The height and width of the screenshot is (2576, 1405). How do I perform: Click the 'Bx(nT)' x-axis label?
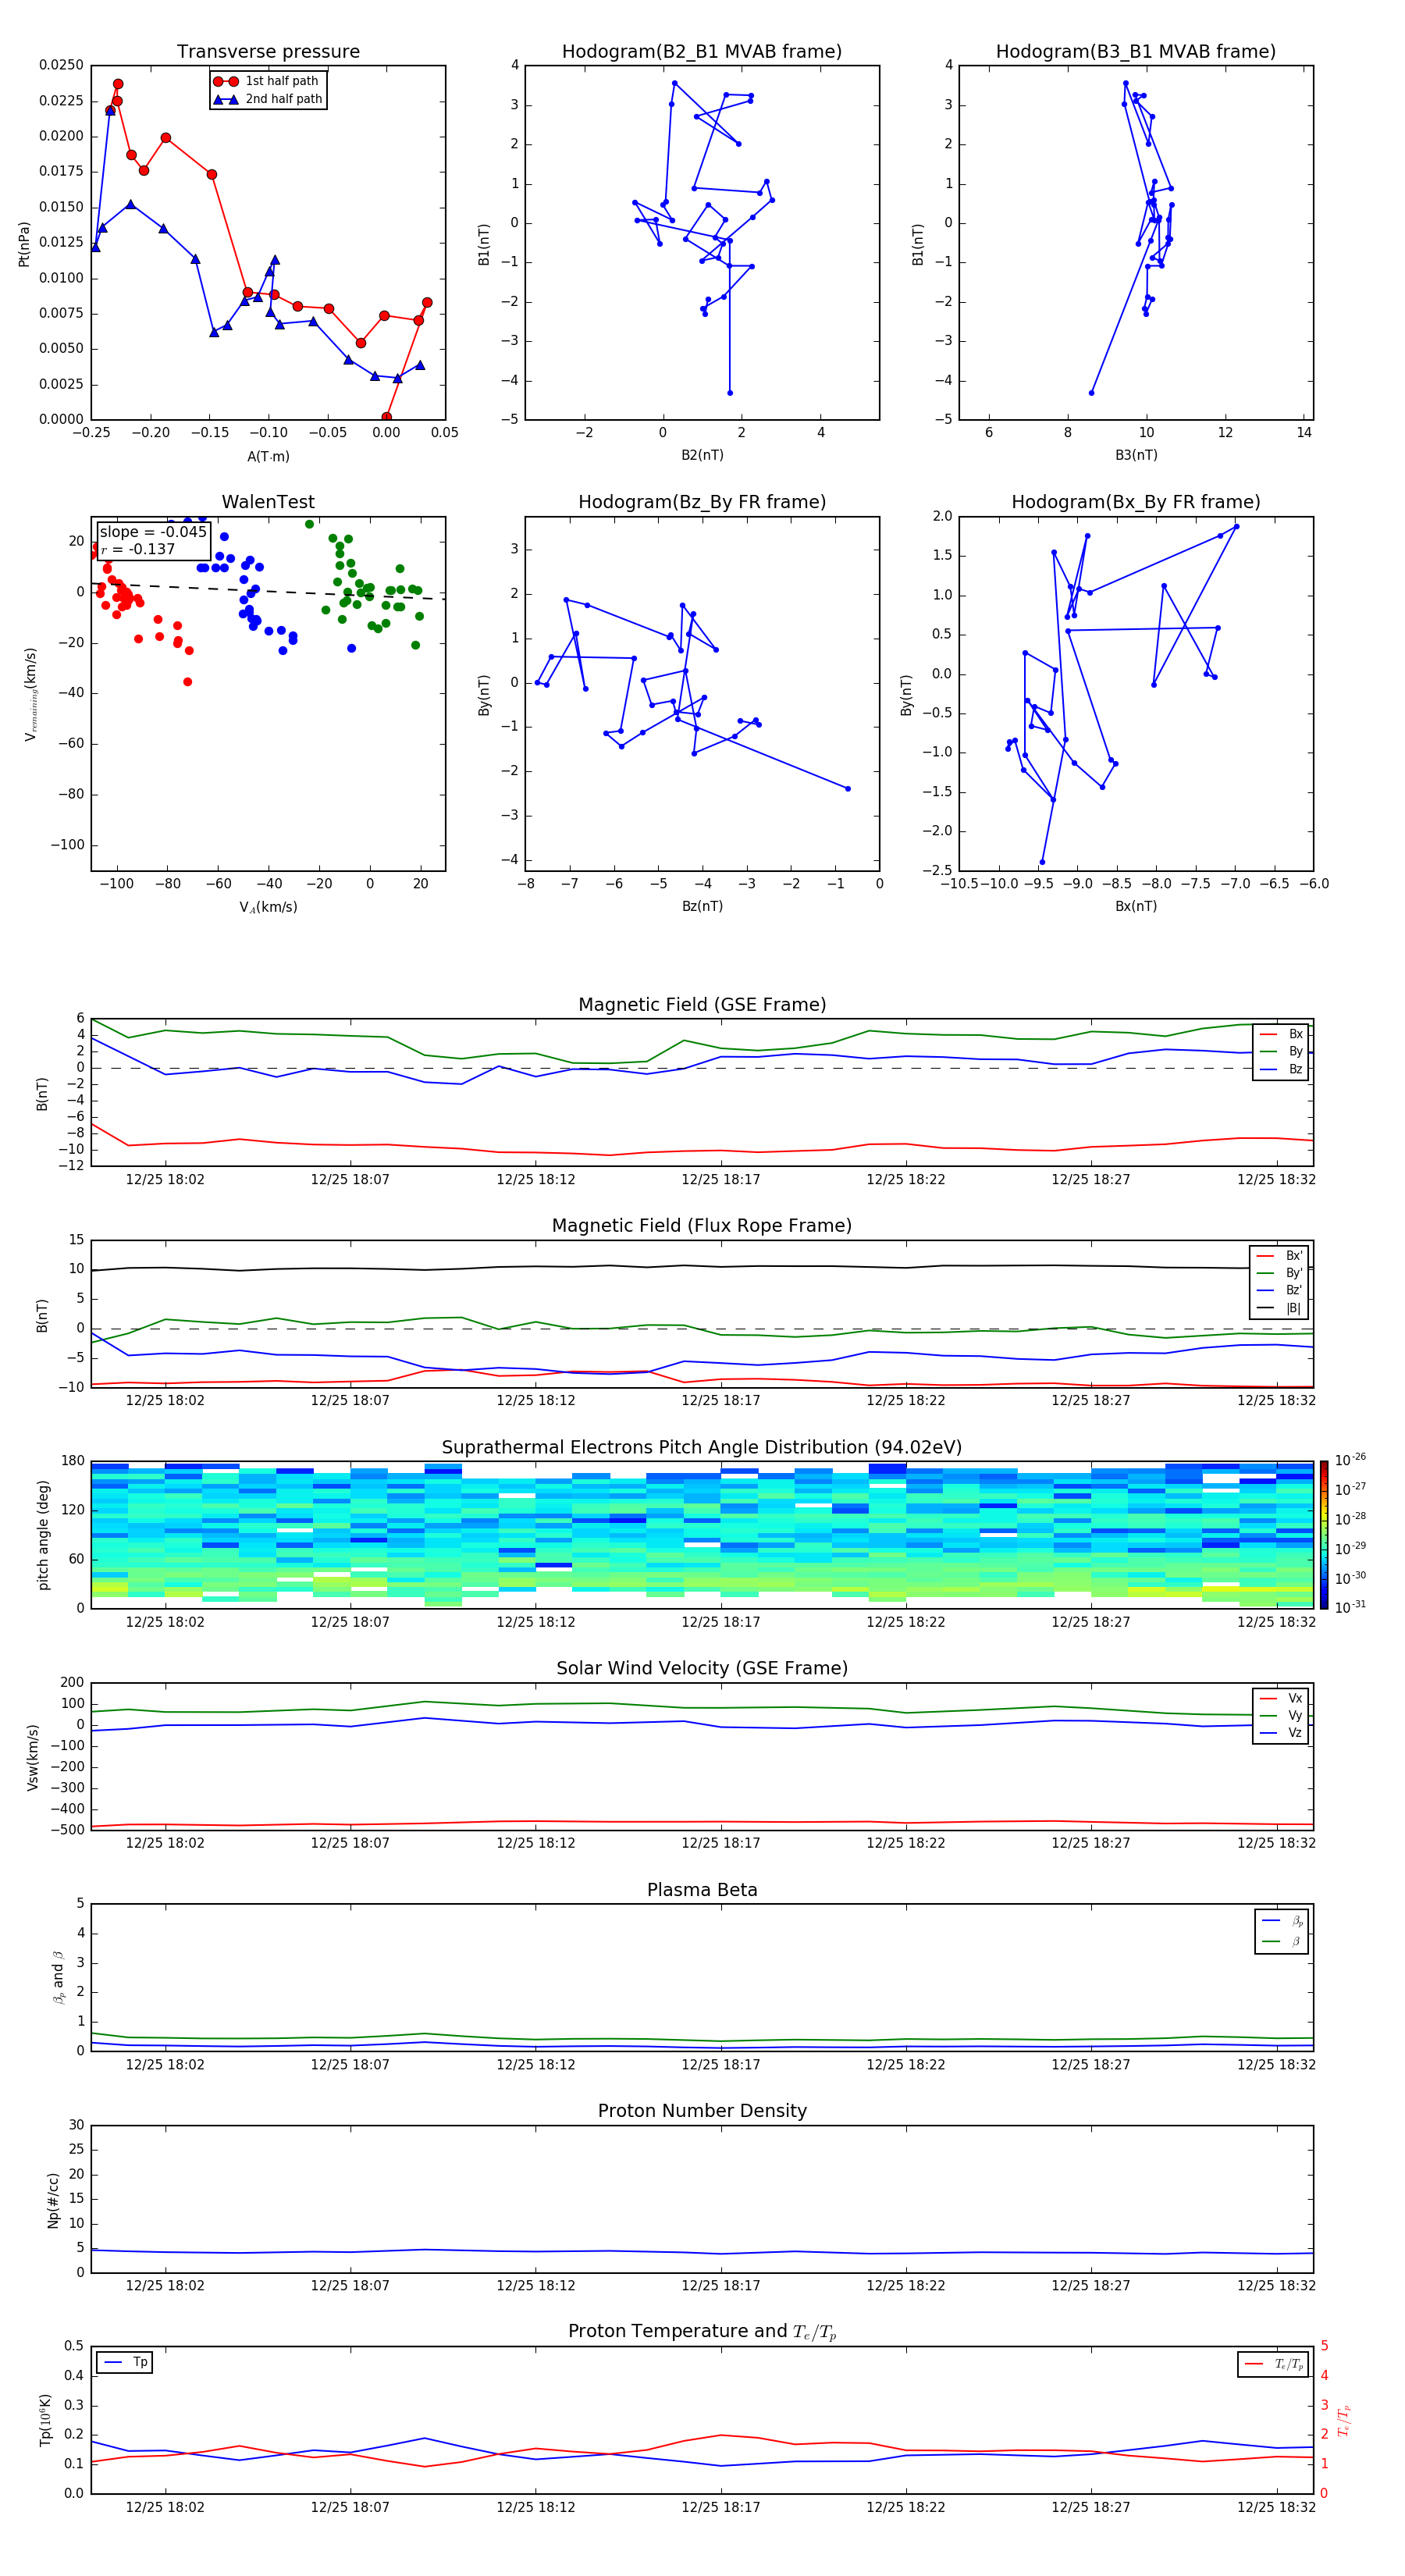(x=1136, y=906)
